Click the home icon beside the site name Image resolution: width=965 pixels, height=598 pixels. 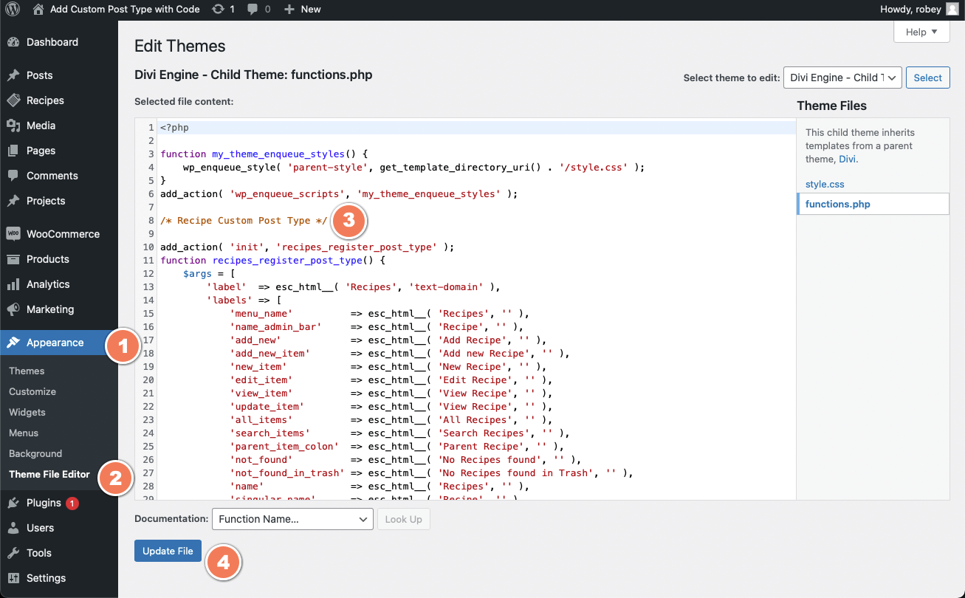click(x=38, y=9)
